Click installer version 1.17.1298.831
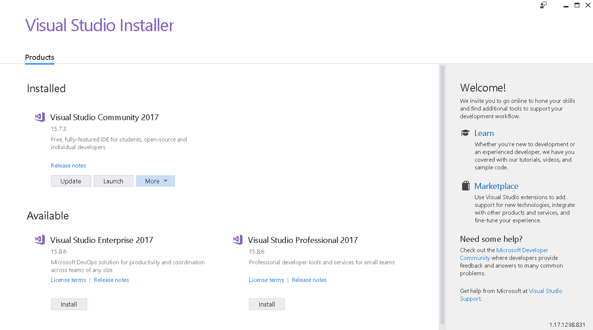 click(568, 325)
